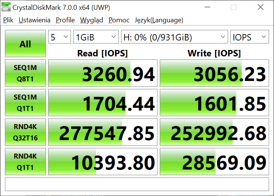This screenshot has width=274, height=196.
Task: Open the Wygląd menu
Action: [x=91, y=20]
